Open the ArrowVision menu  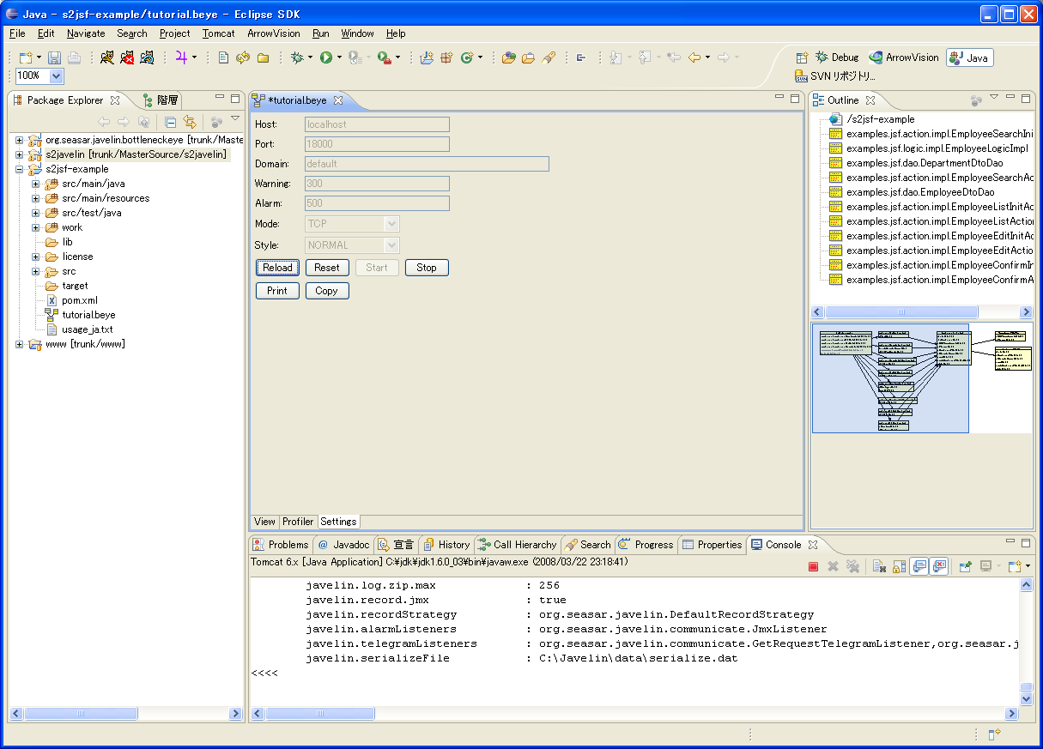(274, 33)
